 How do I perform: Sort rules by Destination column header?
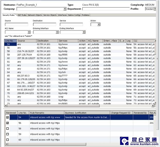click(x=47, y=41)
